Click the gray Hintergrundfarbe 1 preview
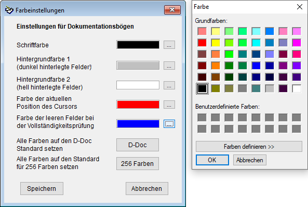Image resolution: width=308 pixels, height=207 pixels. pos(138,66)
